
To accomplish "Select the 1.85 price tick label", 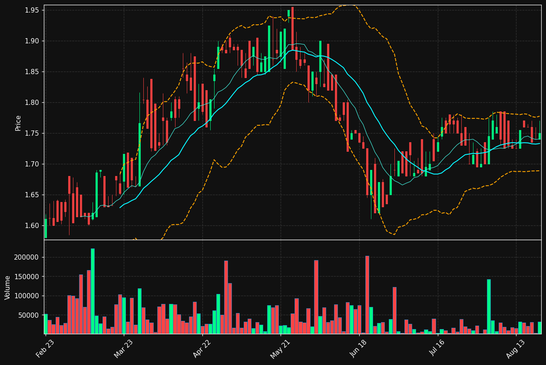I will pos(32,72).
